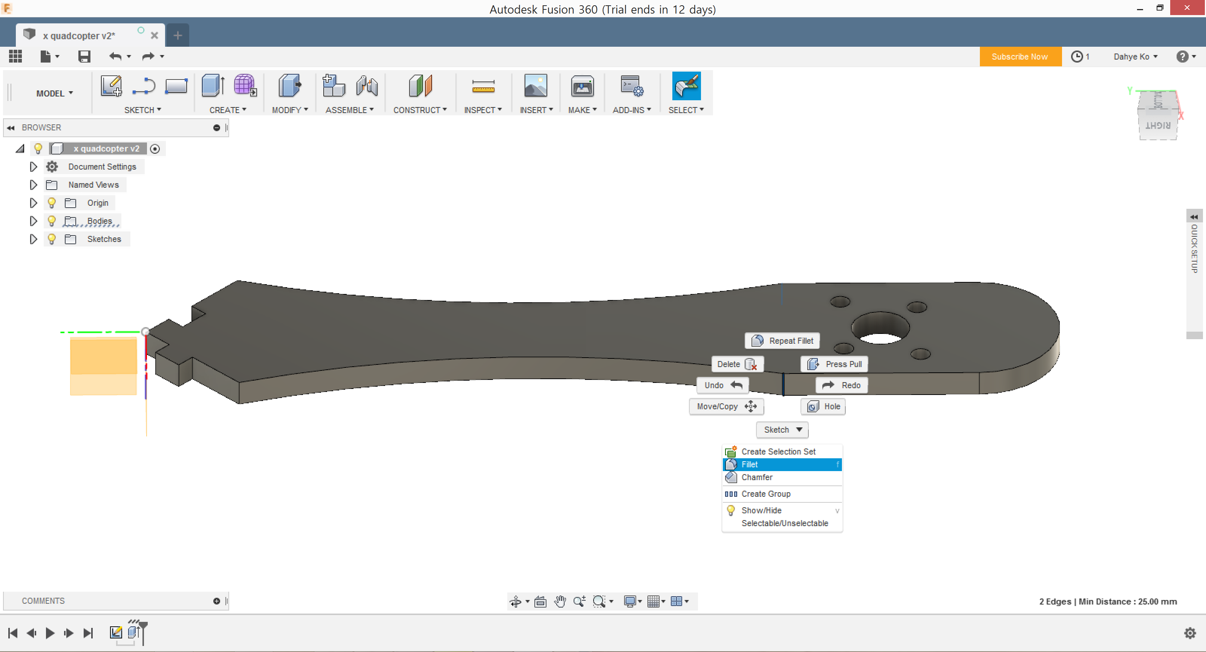Click the Undo button
This screenshot has width=1206, height=652.
pyautogui.click(x=720, y=385)
